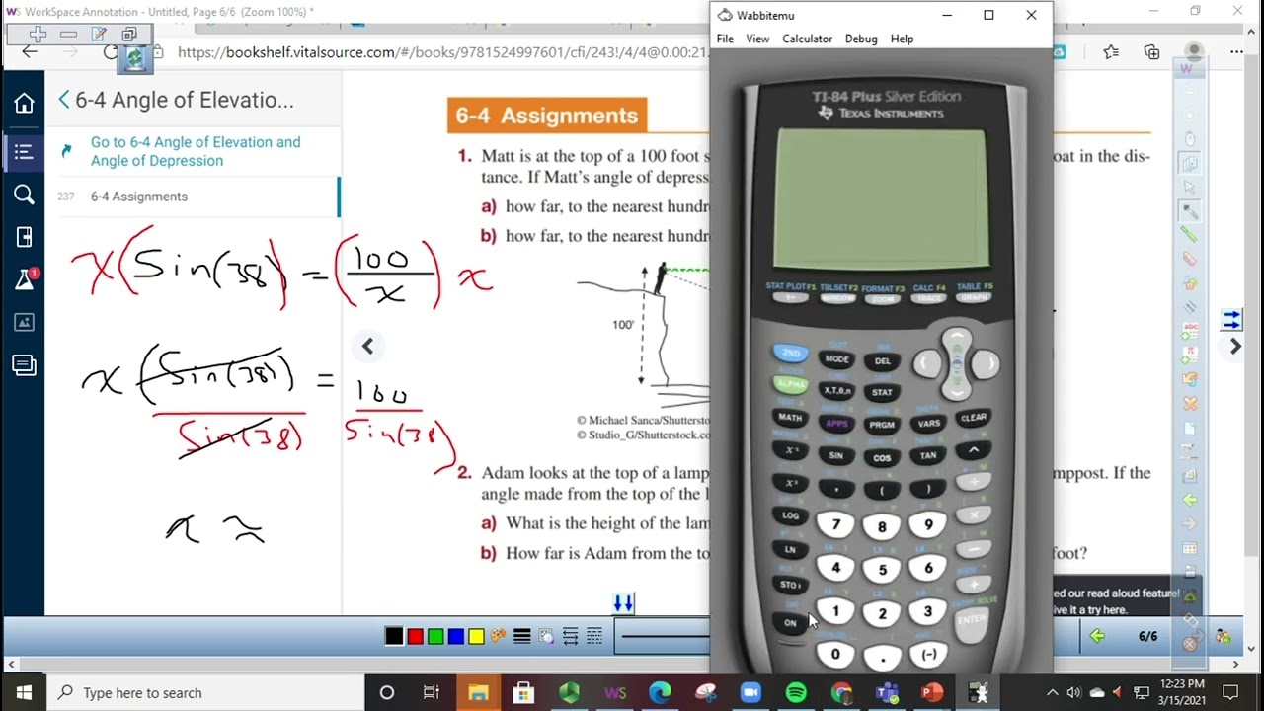Go to the Home icon in Bookshelf sidebar
This screenshot has width=1264, height=711.
pos(24,103)
